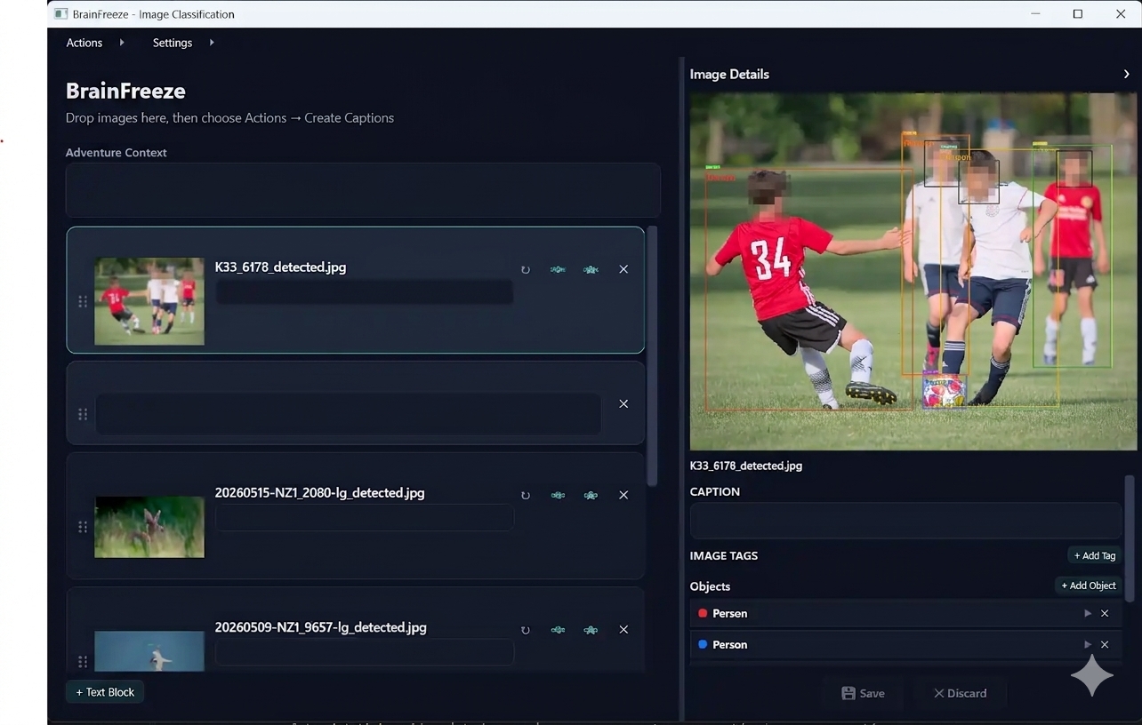Click the Discard button

(x=960, y=693)
